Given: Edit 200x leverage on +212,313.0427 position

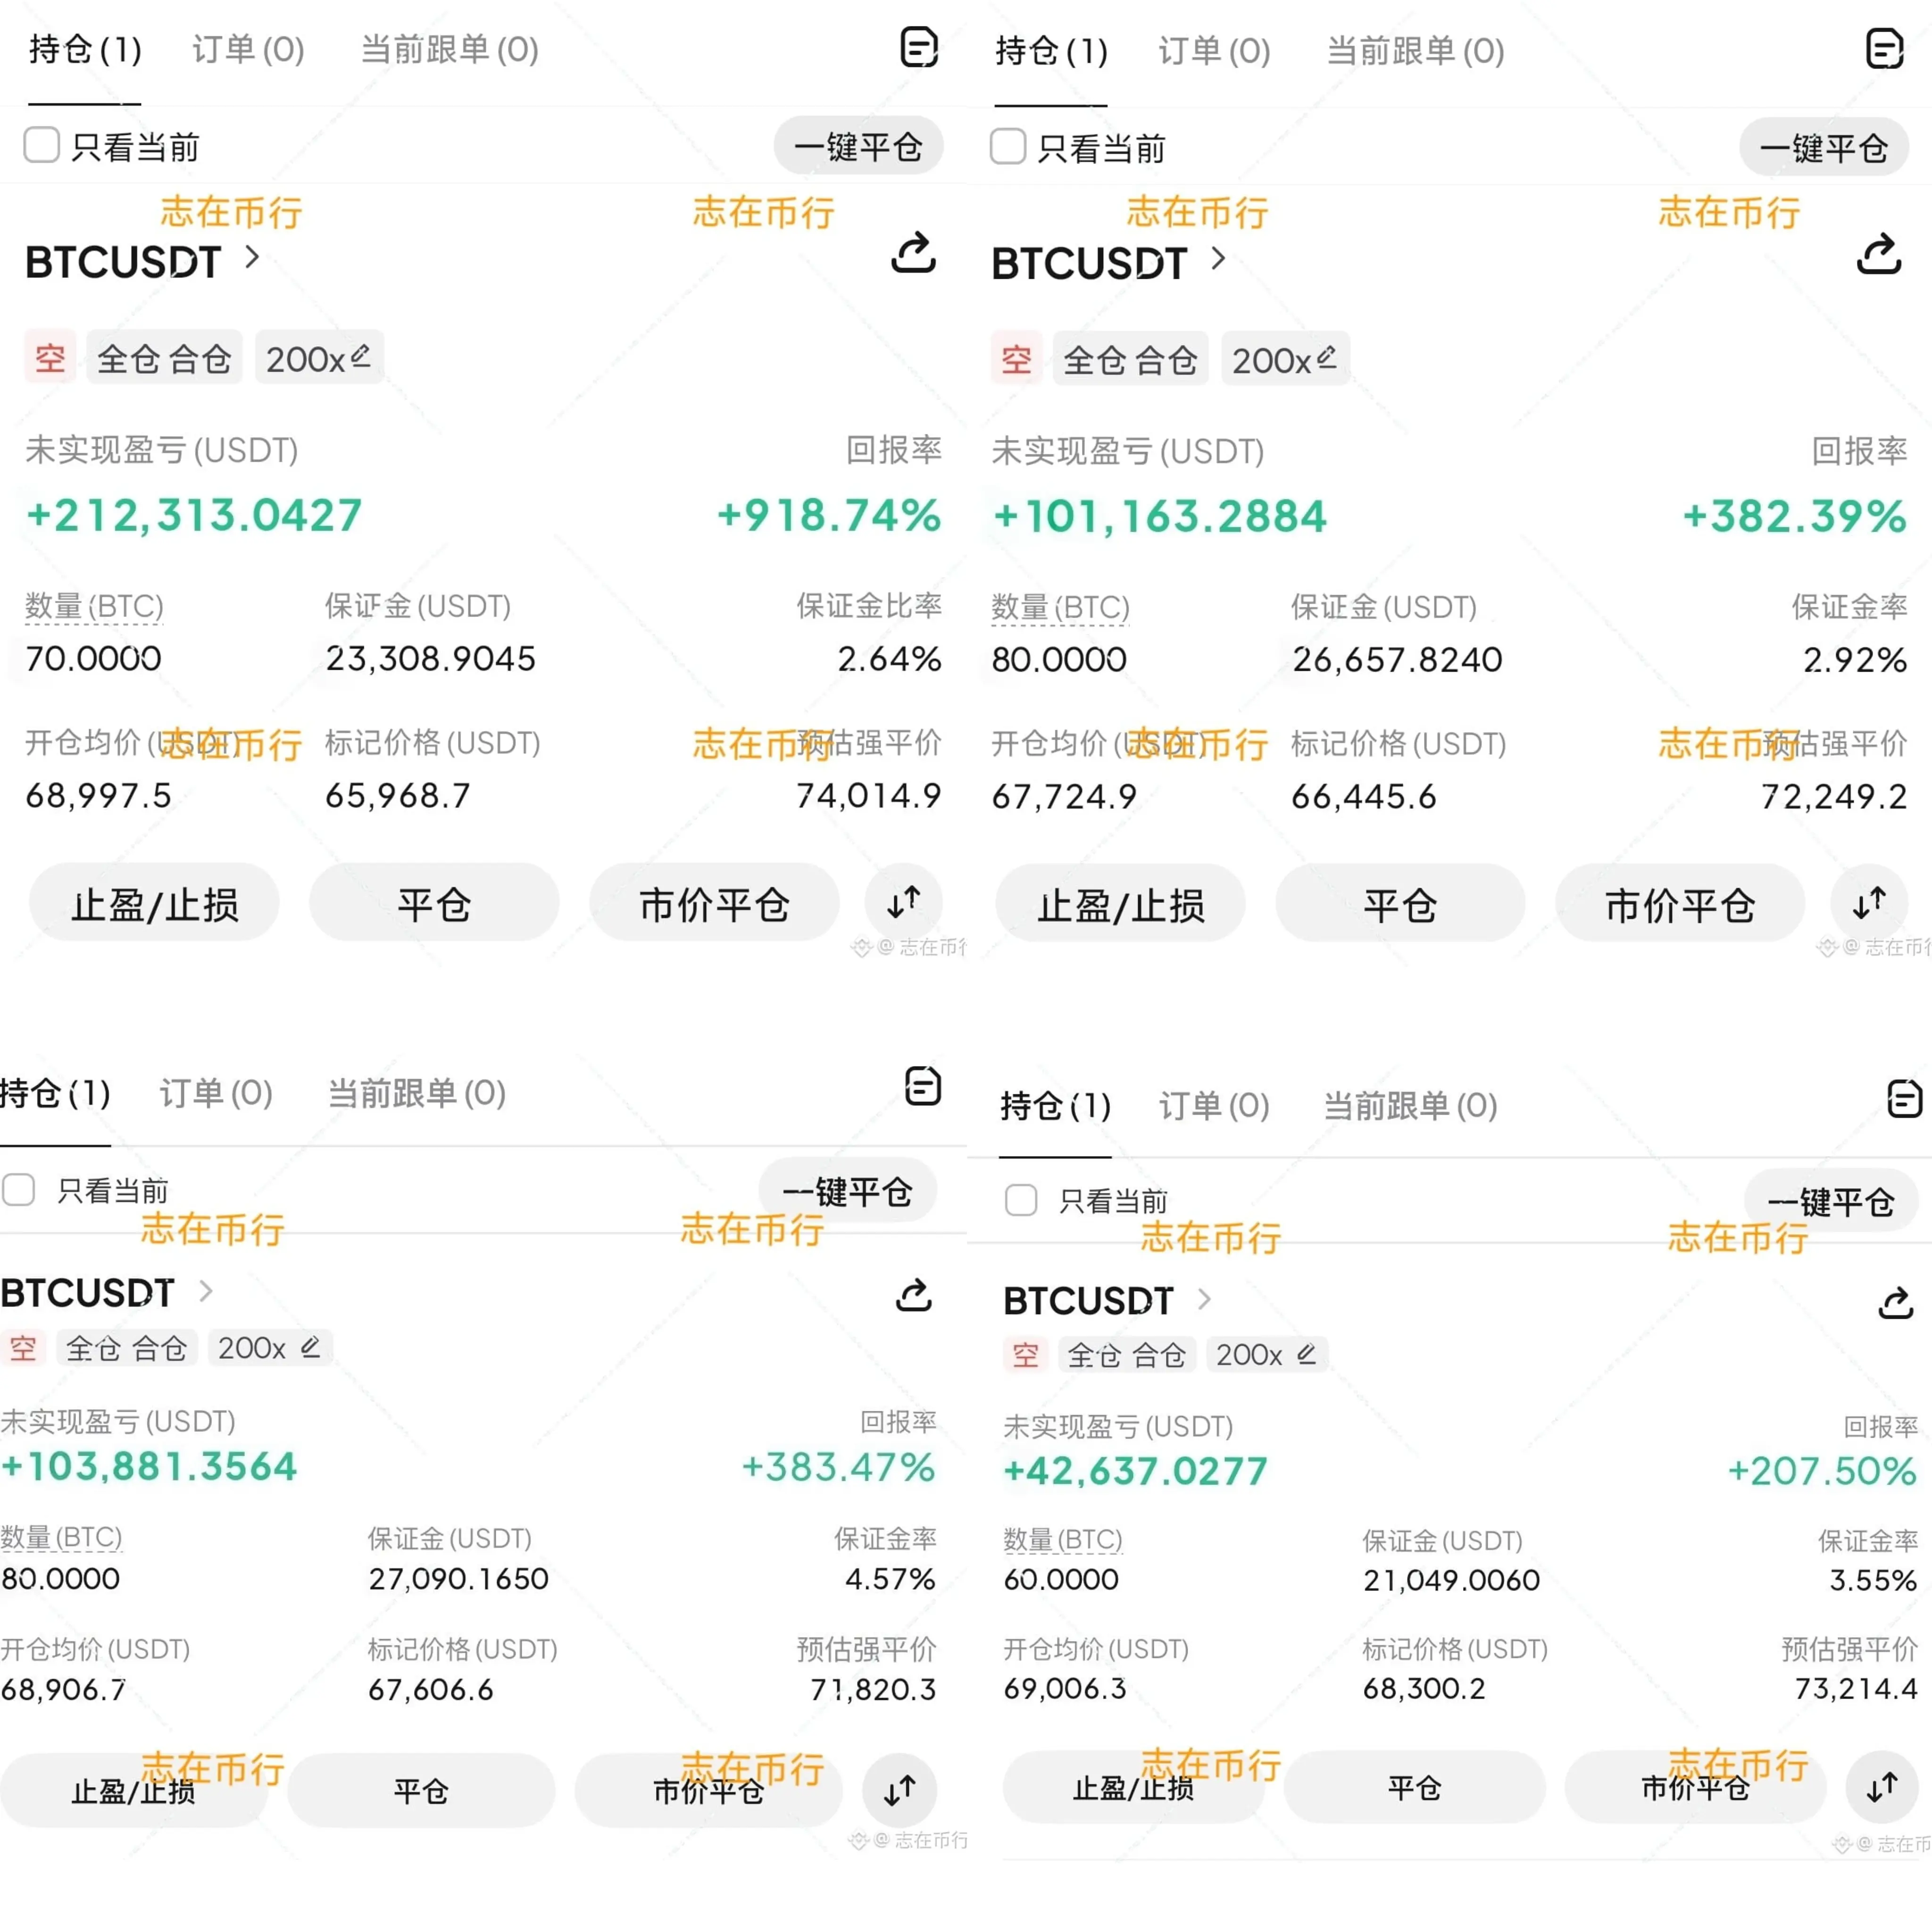Looking at the screenshot, I should 319,358.
